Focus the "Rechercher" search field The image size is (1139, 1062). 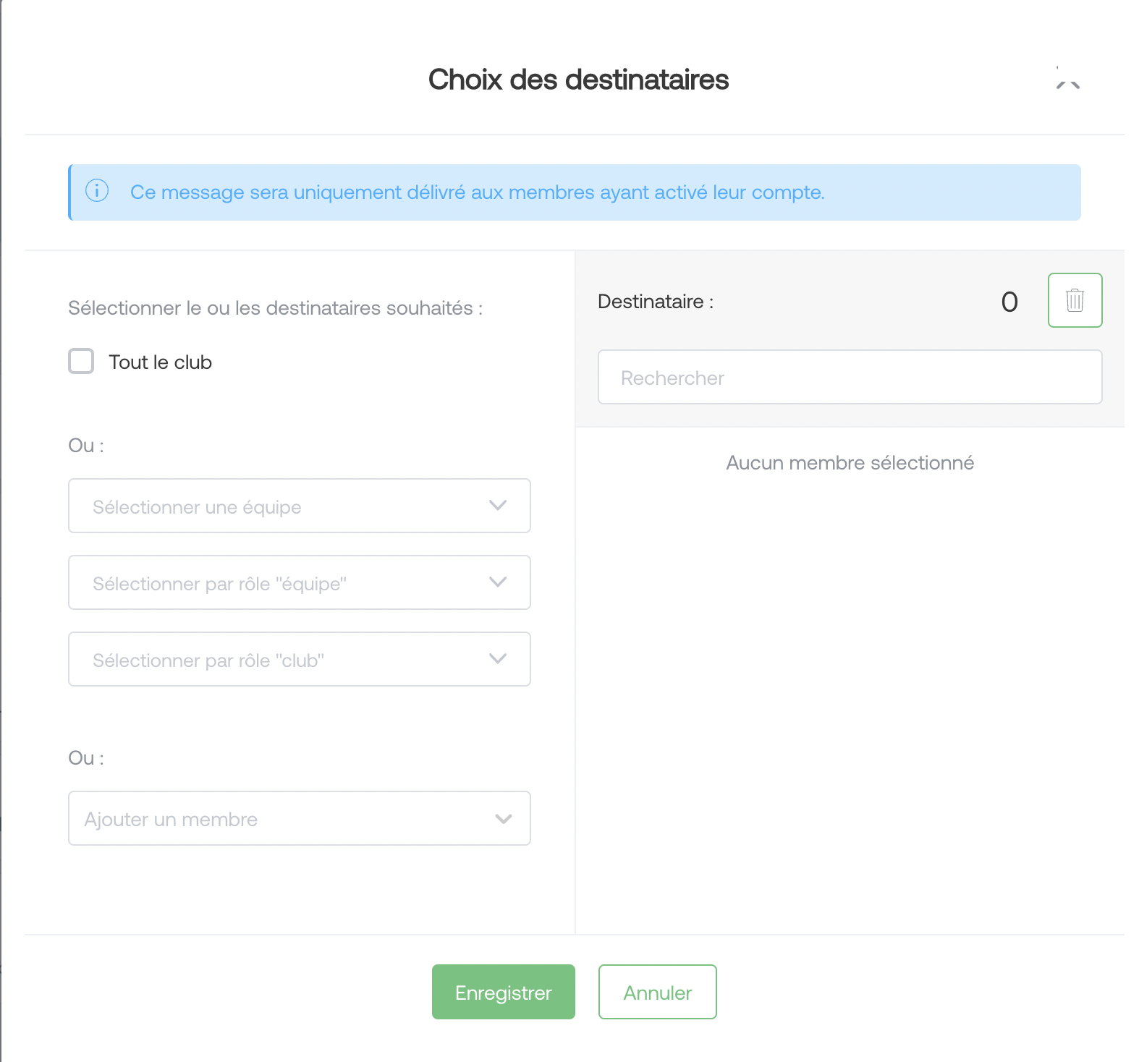850,377
